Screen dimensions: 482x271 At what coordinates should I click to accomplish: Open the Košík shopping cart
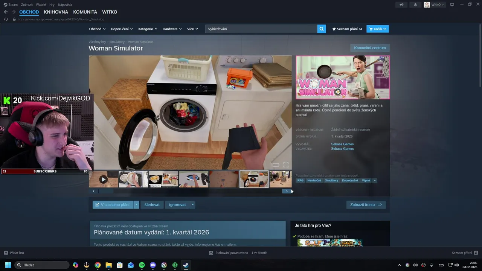378,29
